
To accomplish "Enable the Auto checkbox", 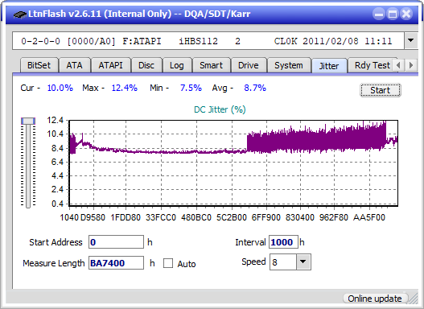I will click(x=168, y=263).
